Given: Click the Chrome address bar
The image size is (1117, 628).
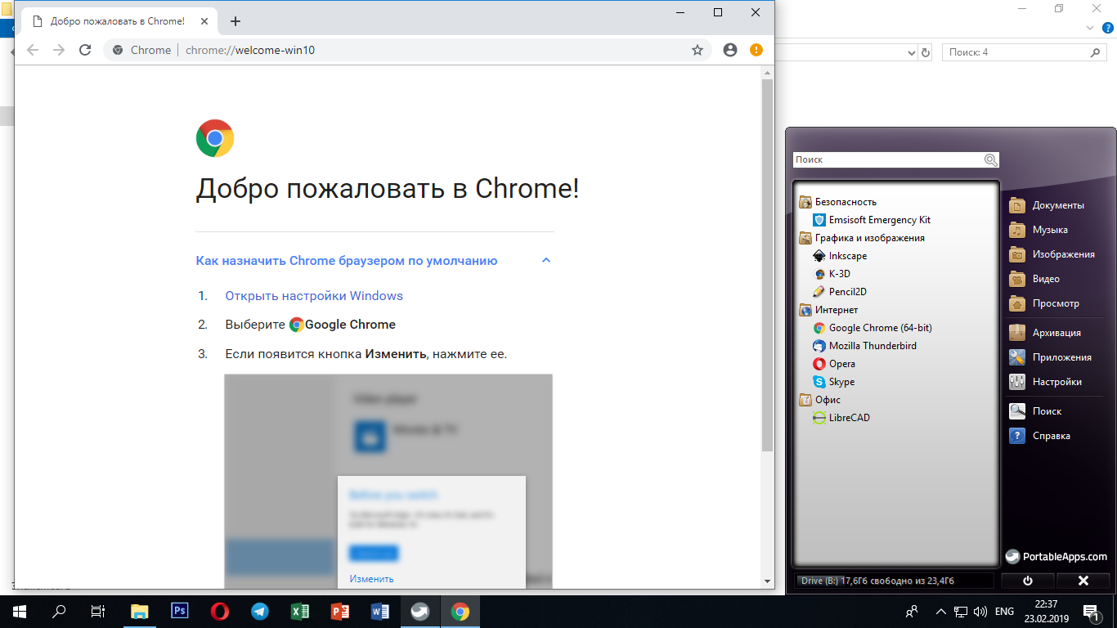Looking at the screenshot, I should [409, 50].
